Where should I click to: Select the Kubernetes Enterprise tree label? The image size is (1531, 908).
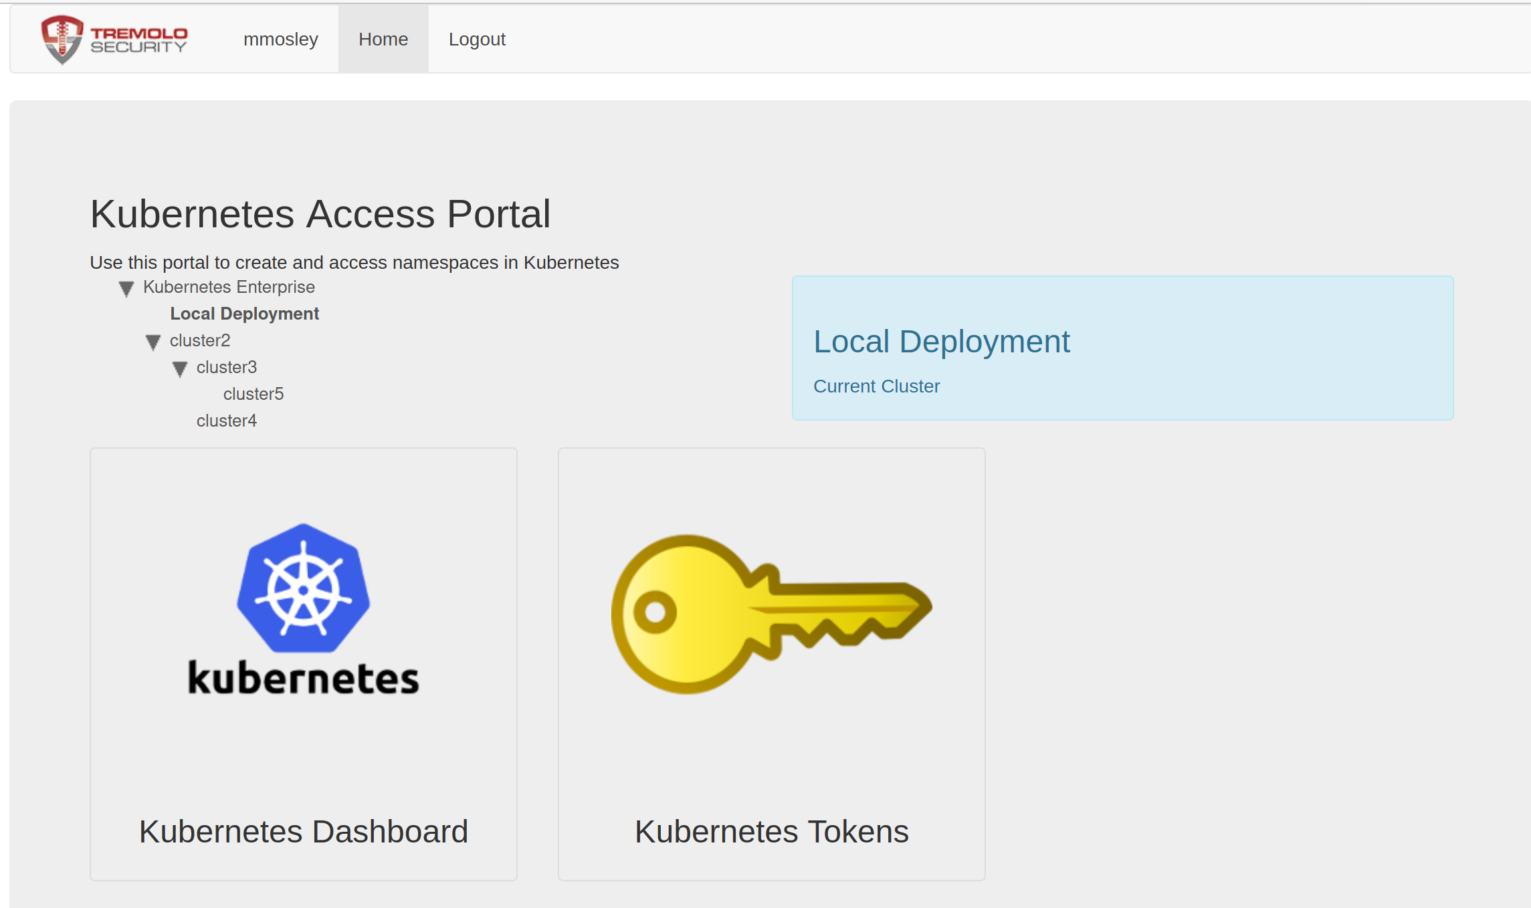tap(229, 287)
